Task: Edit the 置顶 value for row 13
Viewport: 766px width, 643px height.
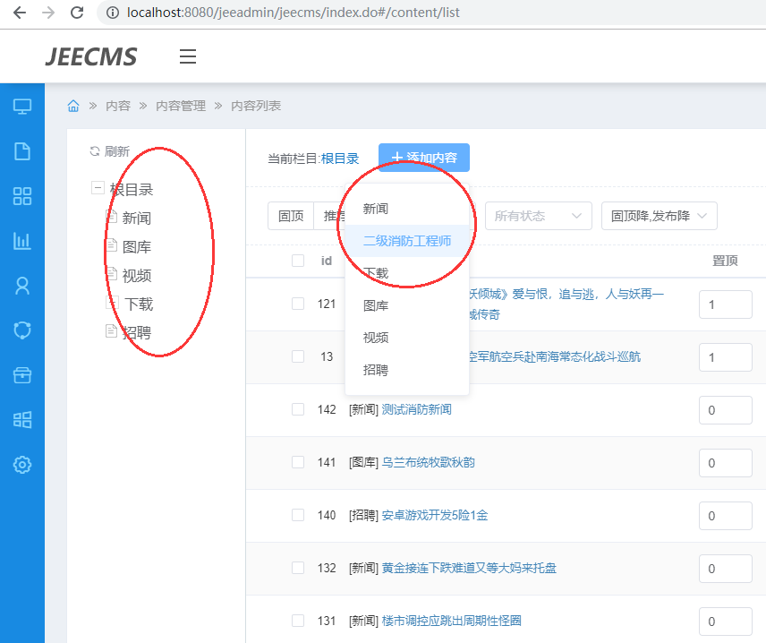Action: click(726, 357)
